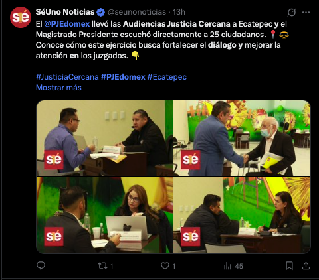This screenshot has width=319, height=280.
Task: Open the SéUno Noticias display name
Action: click(x=65, y=12)
